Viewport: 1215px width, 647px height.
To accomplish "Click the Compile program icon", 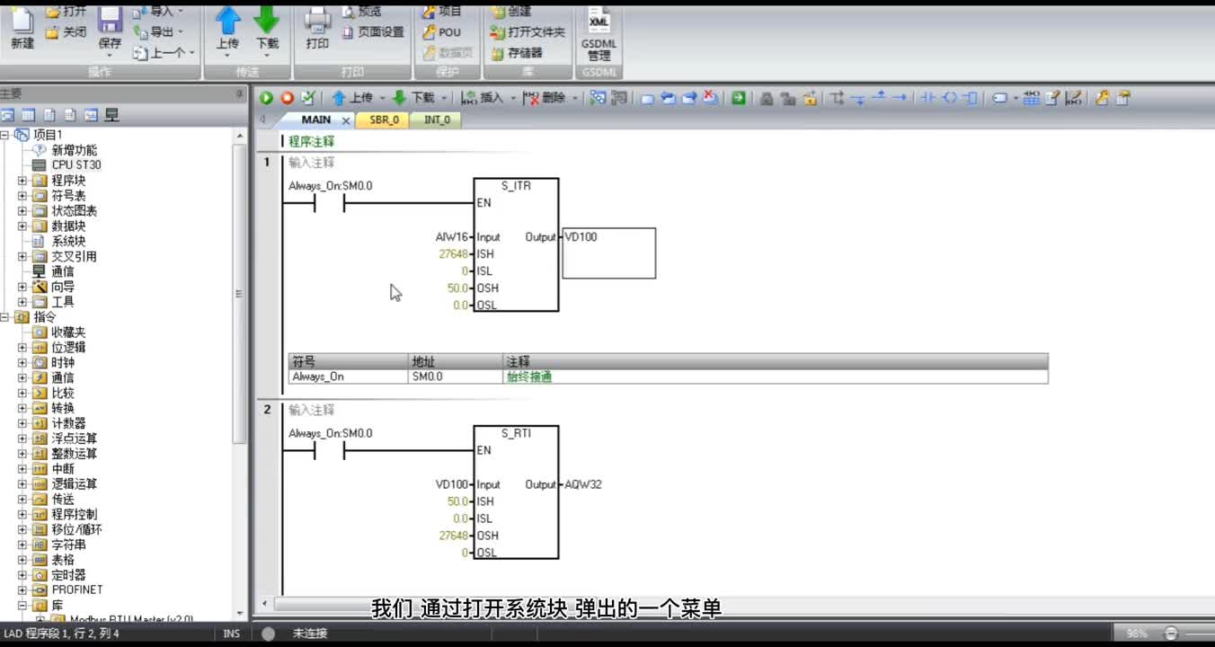I will [308, 98].
